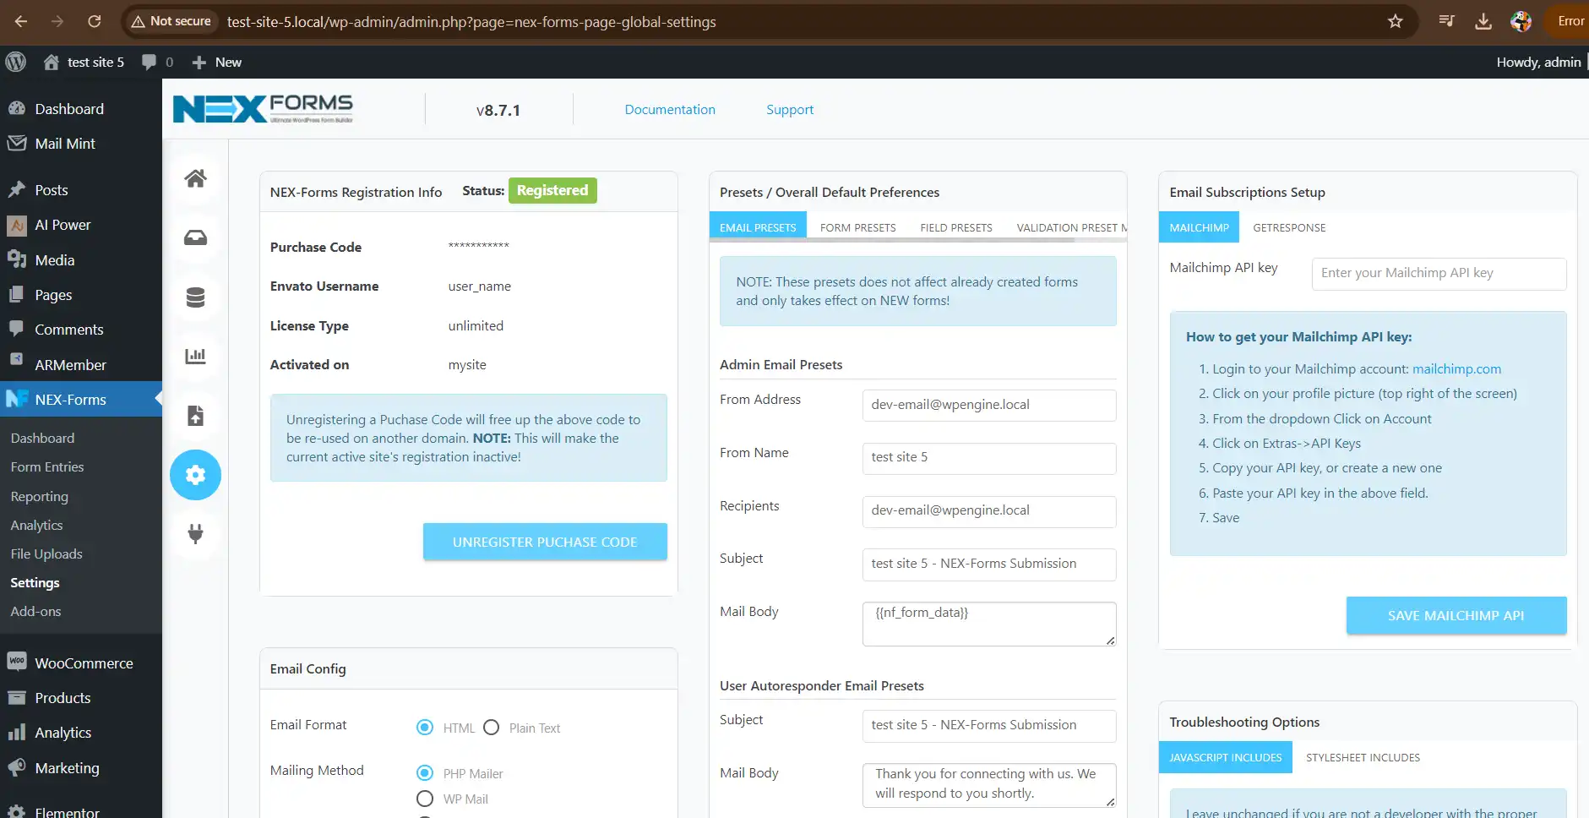Select Javascript Includes tab

1226,757
